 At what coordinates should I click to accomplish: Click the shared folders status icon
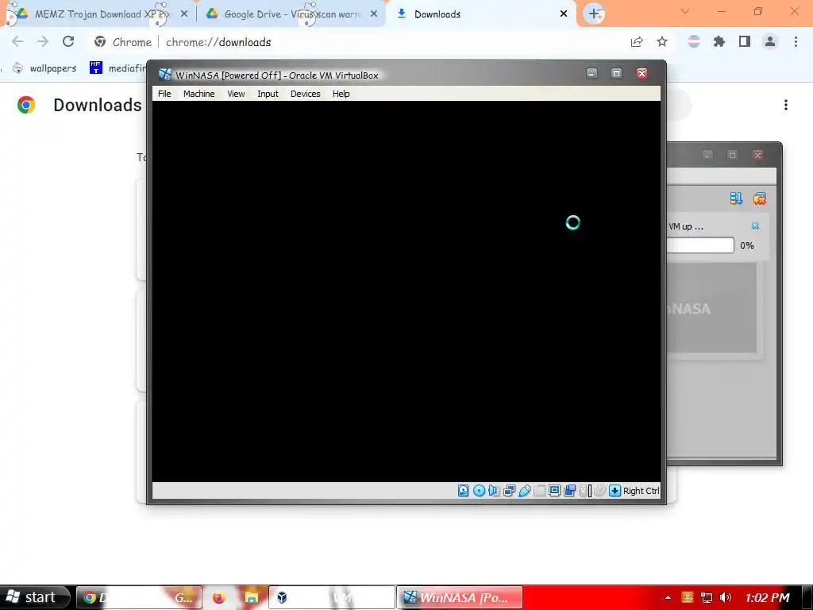(x=539, y=491)
